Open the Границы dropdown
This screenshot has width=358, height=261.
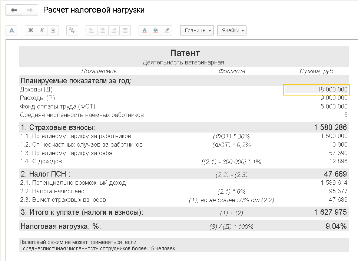click(x=197, y=30)
